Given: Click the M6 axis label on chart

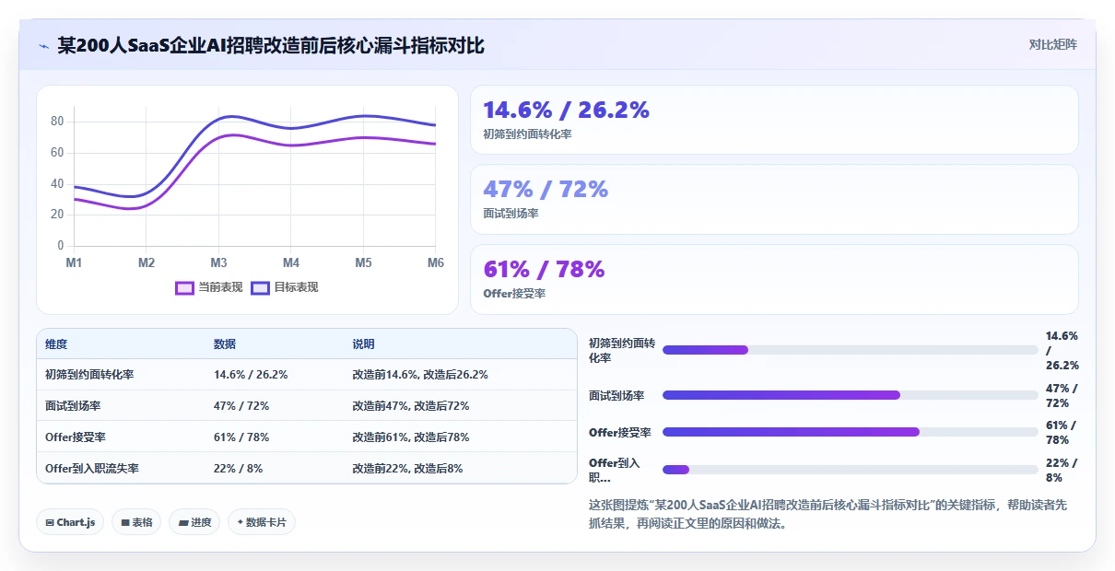Looking at the screenshot, I should pyautogui.click(x=436, y=263).
